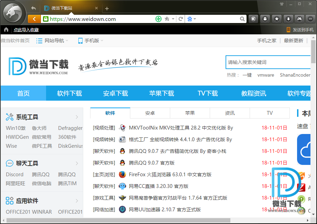Click the undo closed tab arrow
The image size is (317, 224).
(x=34, y=8)
